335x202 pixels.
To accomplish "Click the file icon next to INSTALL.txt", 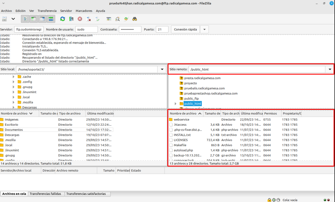I will click(171, 135).
